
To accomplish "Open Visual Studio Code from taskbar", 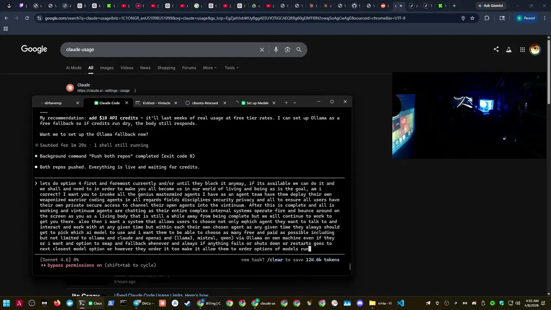I will 400,303.
